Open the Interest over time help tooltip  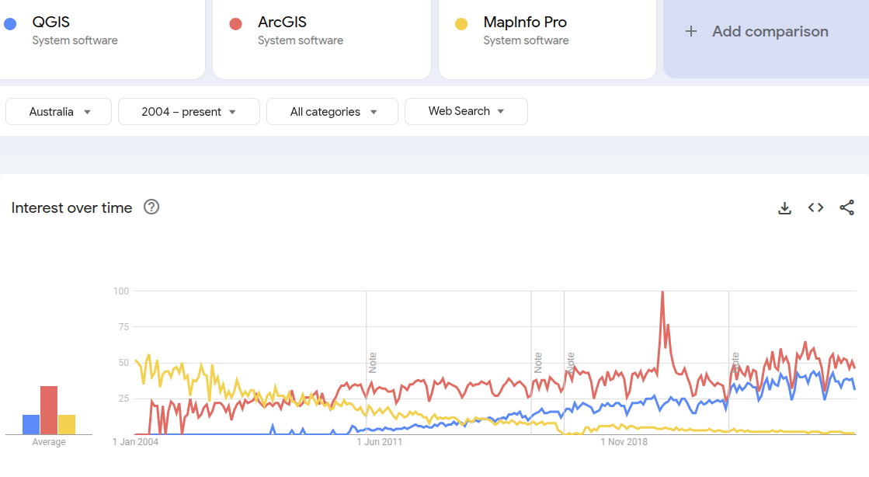pyautogui.click(x=152, y=207)
